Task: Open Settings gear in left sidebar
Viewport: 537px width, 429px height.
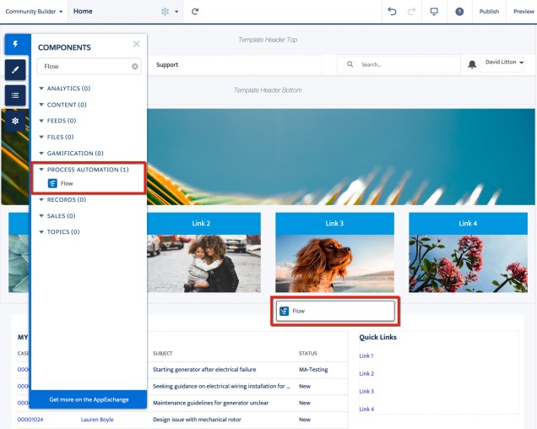Action: click(15, 121)
